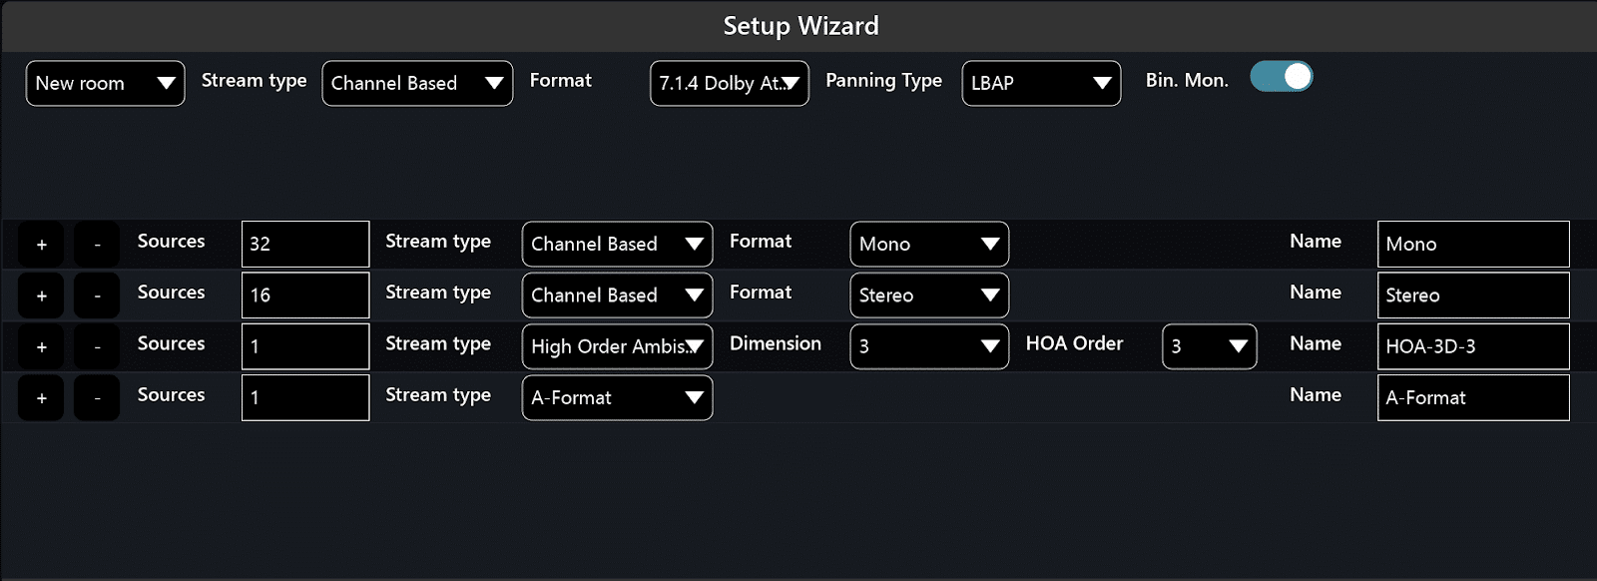The image size is (1597, 581).
Task: Click the Sources field showing 32
Action: pyautogui.click(x=304, y=244)
